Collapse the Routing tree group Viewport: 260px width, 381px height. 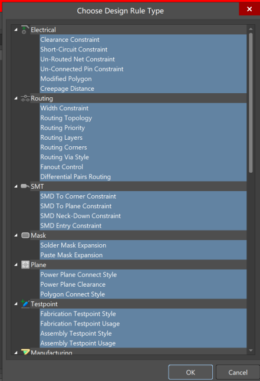click(x=16, y=98)
